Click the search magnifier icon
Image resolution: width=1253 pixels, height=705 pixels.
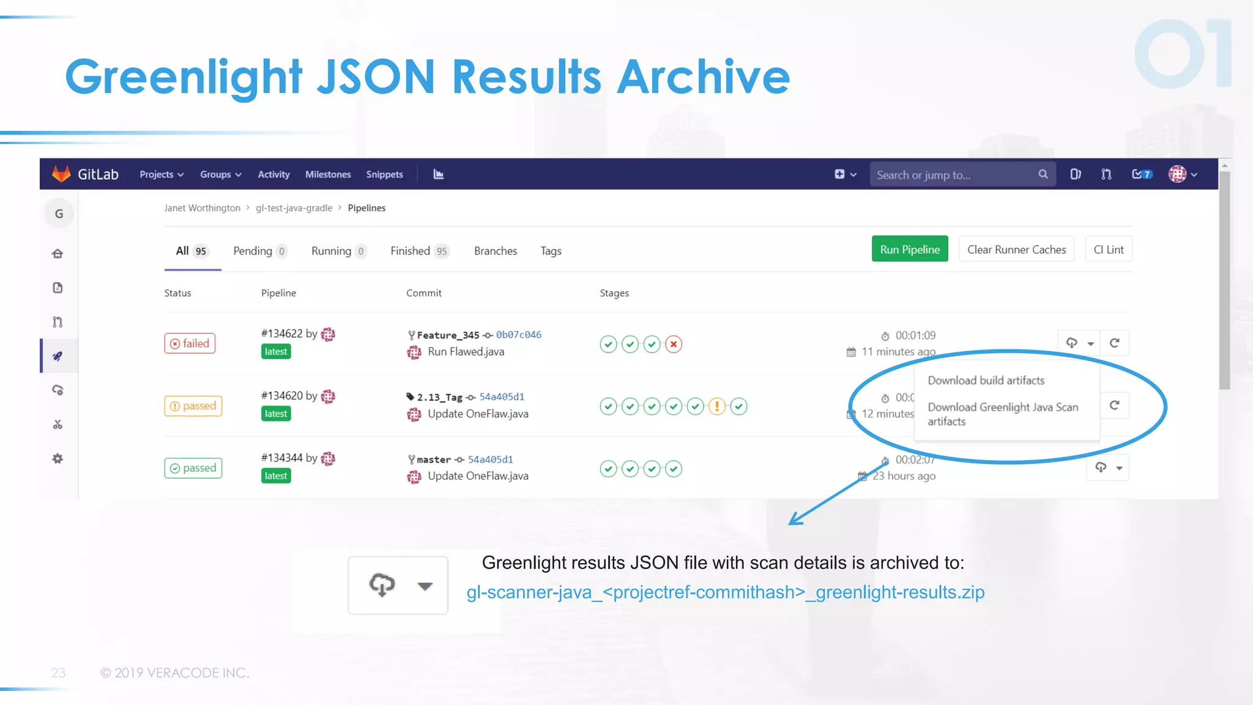click(x=1043, y=174)
